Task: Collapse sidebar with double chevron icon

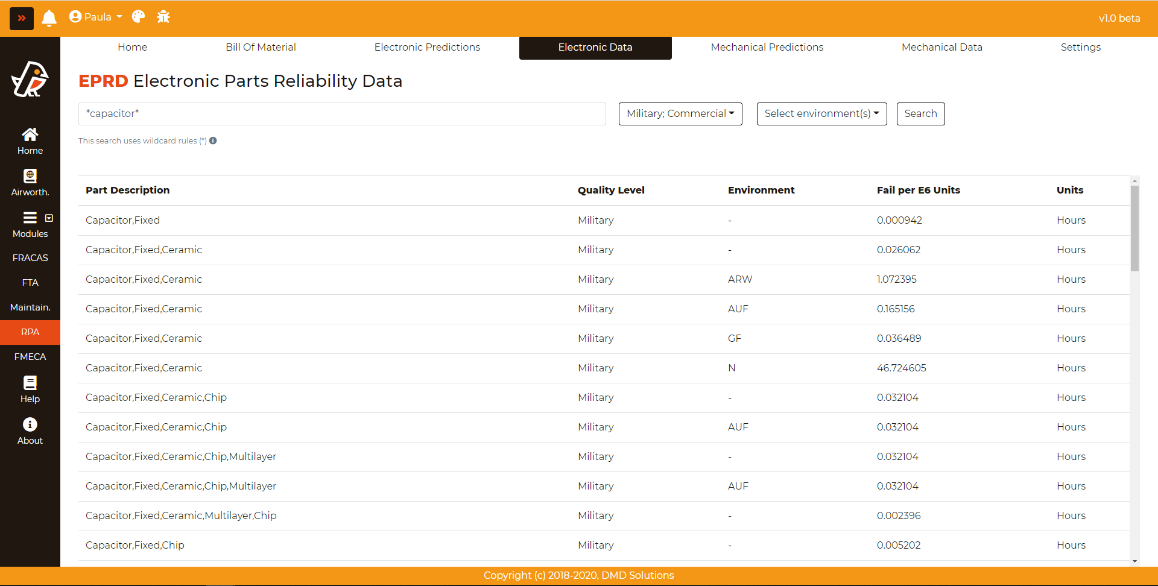Action: [22, 18]
